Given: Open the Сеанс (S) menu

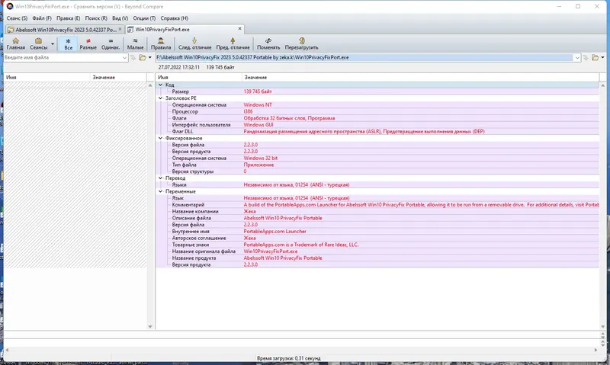Looking at the screenshot, I should [17, 18].
